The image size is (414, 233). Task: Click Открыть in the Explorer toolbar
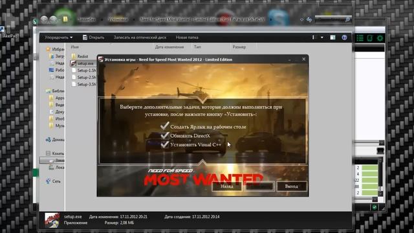tap(93, 38)
